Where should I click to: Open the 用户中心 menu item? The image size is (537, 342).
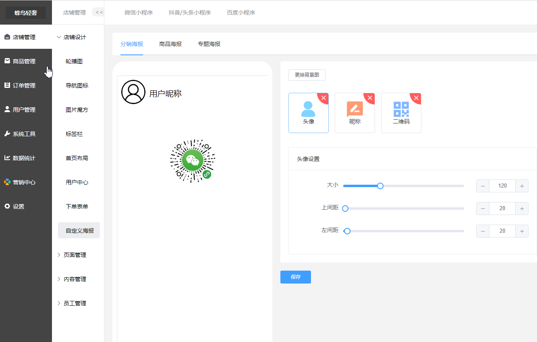[78, 182]
